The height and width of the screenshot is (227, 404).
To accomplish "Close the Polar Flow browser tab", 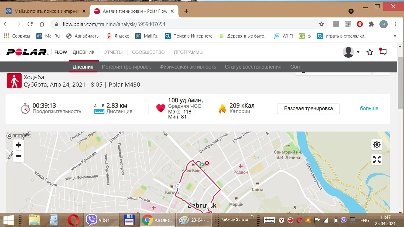I will coord(172,11).
